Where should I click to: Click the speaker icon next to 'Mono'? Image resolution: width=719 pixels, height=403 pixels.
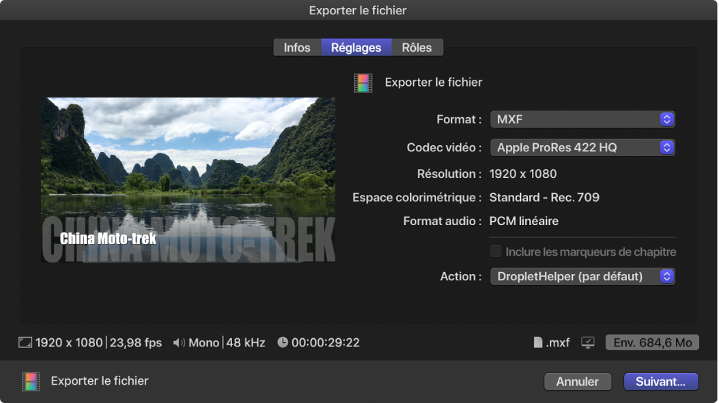(x=180, y=342)
